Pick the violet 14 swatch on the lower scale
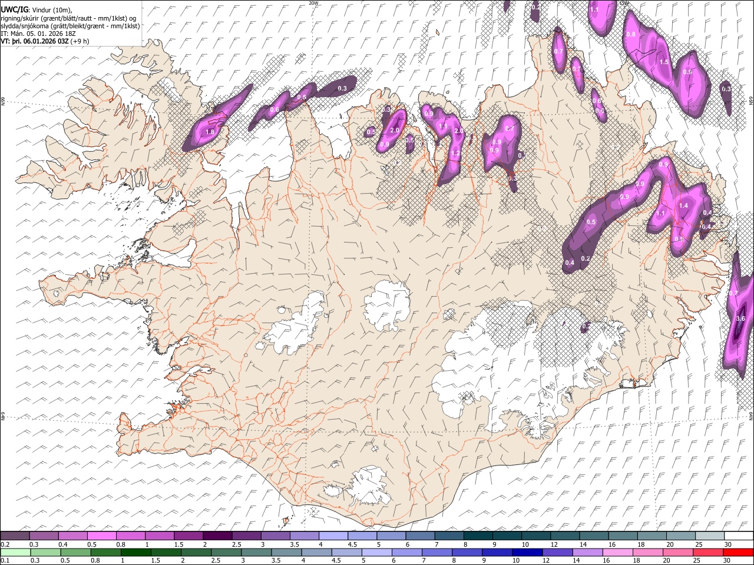Viewport: 754px width, 565px height. point(587,552)
